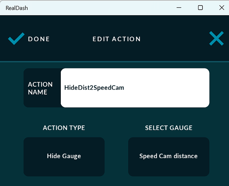Close the RealDash window

coord(222,7)
